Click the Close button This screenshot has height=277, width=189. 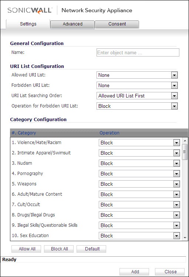[x=170, y=272]
